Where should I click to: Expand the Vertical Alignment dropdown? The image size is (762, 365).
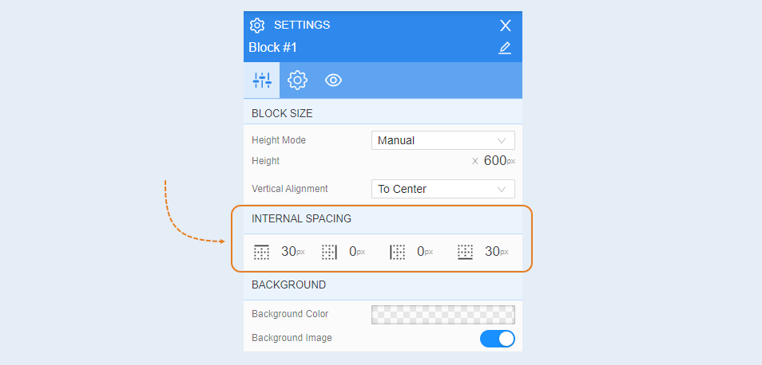tap(443, 189)
